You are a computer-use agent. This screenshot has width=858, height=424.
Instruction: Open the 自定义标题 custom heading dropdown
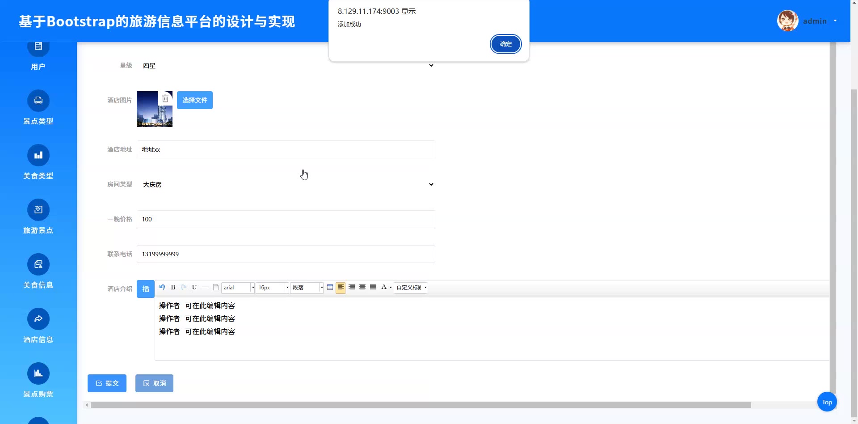coord(411,288)
